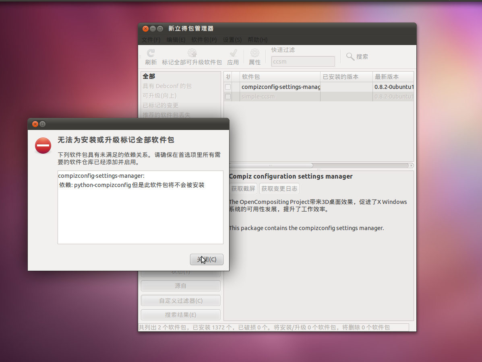The width and height of the screenshot is (482, 362).
Task: Click the 标记全部可升级软件包 toolbar icon
Action: [x=192, y=53]
